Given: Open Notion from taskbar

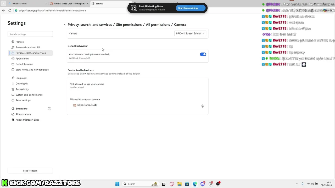Looking at the screenshot, I should click(210, 184).
